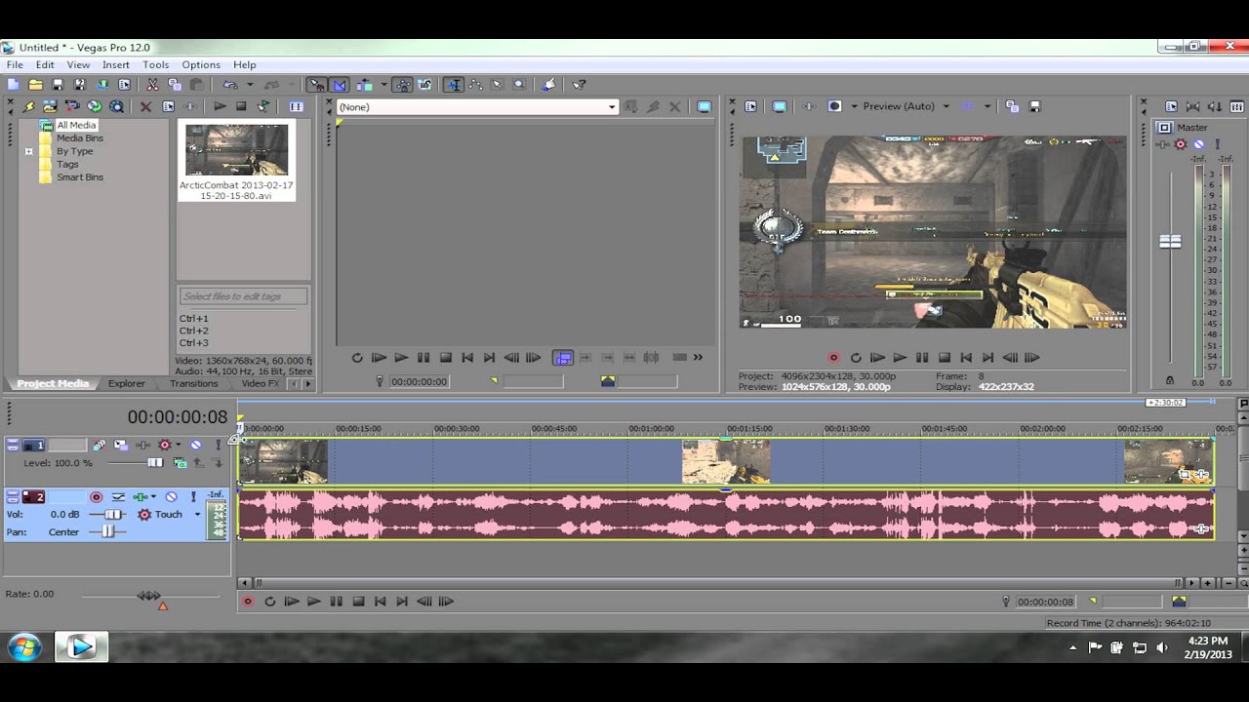Click the trimmer Loop Playback button
Viewport: 1249px width, 702px height.
point(357,358)
